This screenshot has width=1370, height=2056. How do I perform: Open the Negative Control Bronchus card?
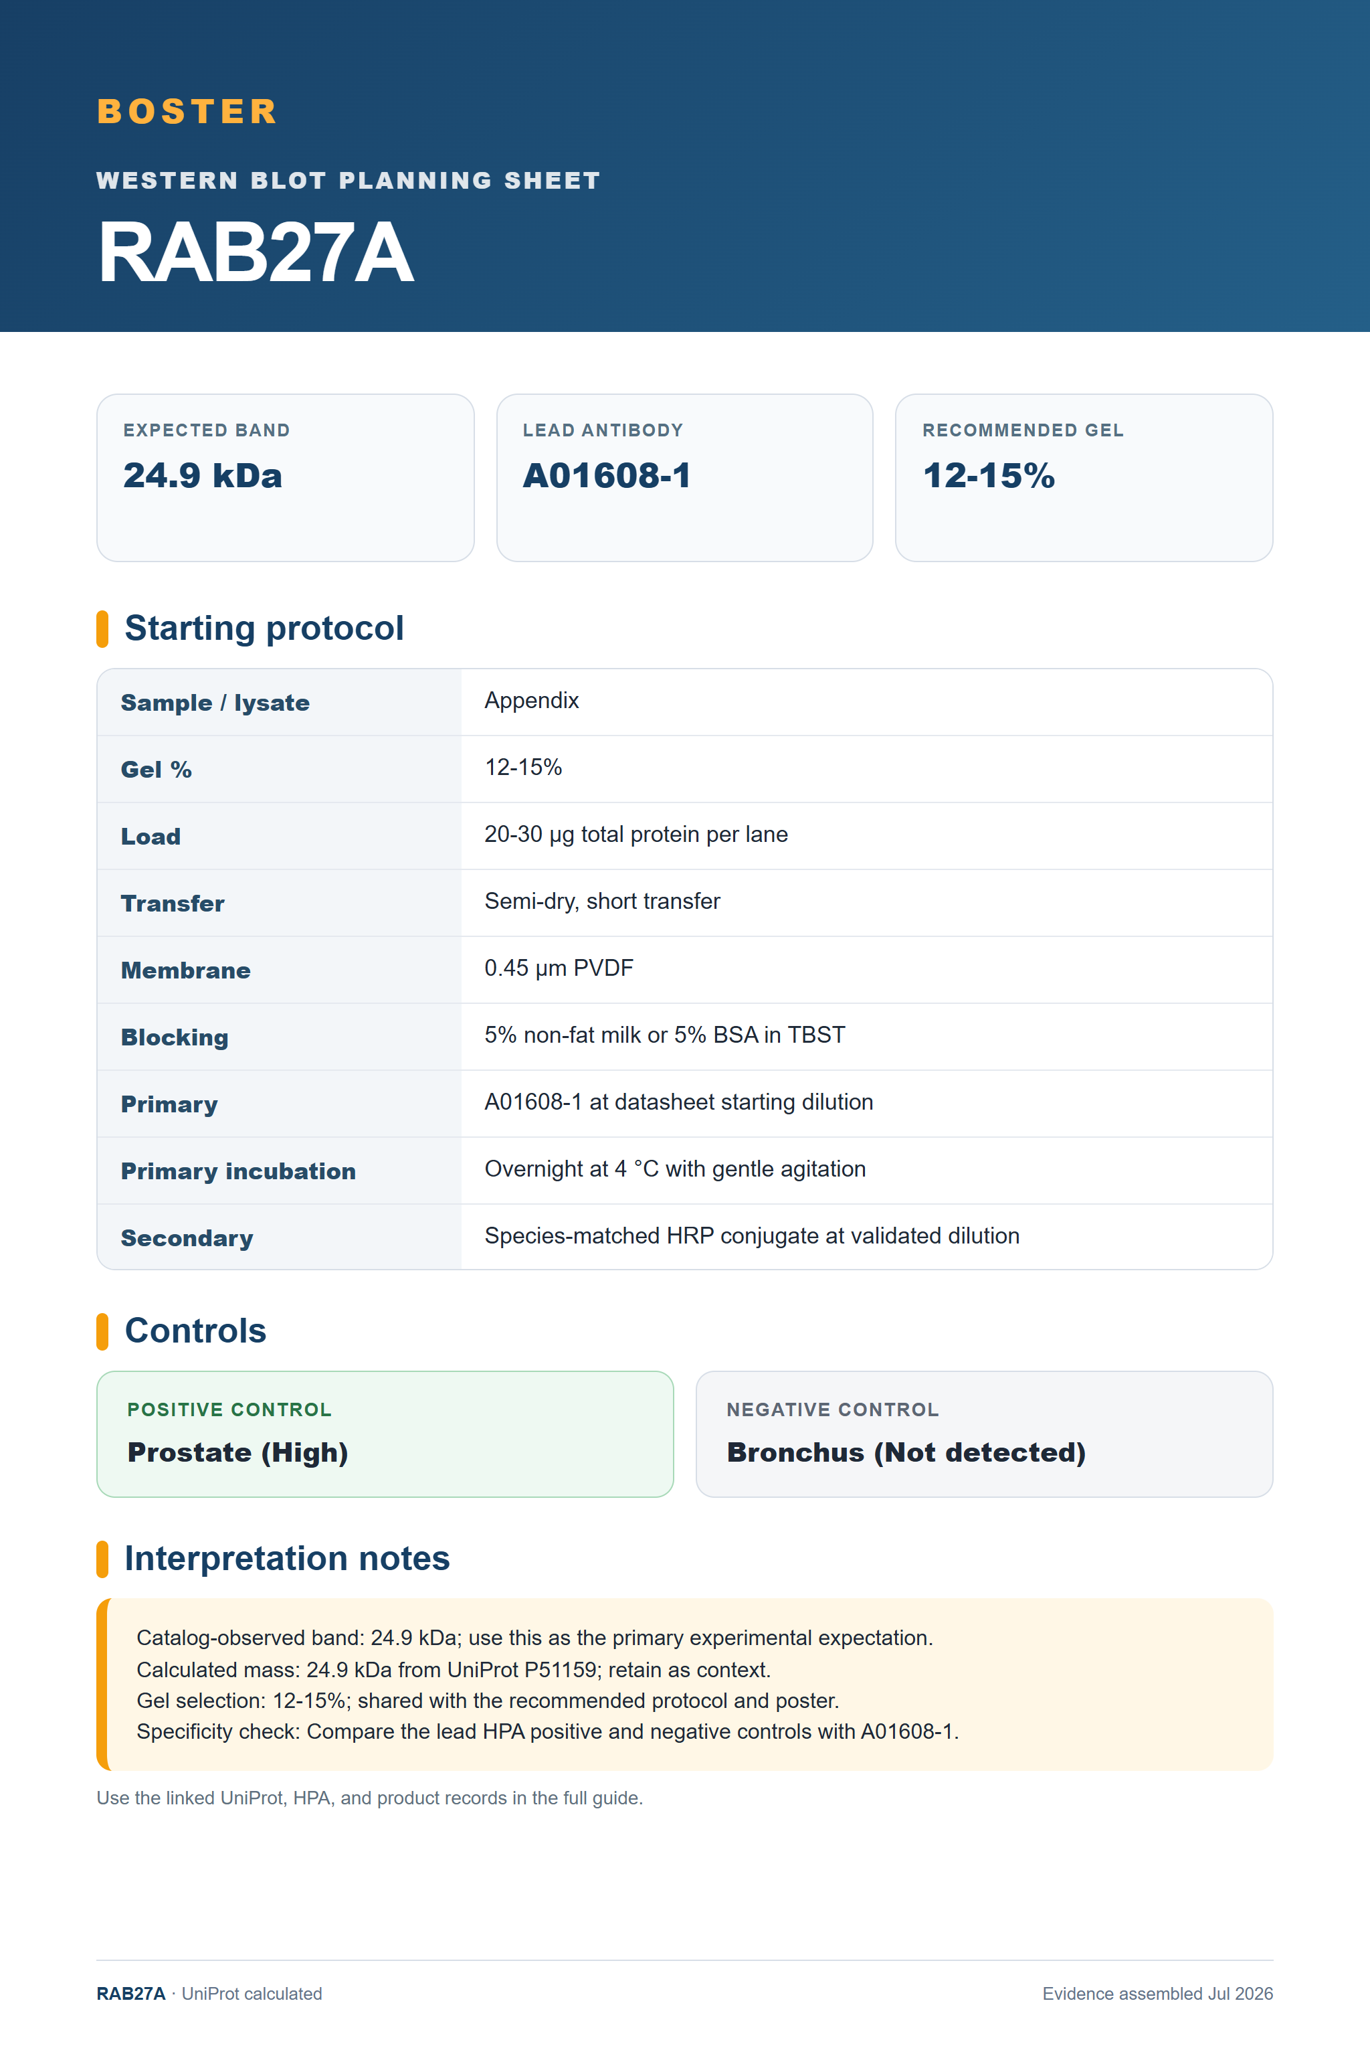click(x=984, y=1434)
